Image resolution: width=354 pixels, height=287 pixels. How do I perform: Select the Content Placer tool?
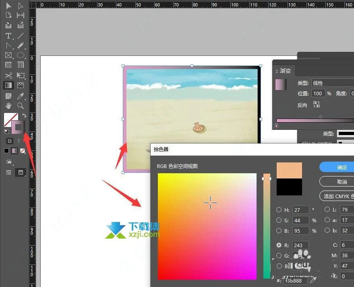[21, 25]
